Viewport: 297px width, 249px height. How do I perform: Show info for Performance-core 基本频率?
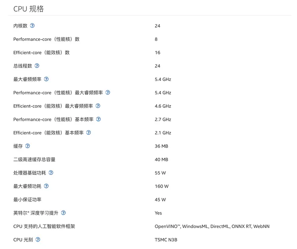[x=99, y=119]
